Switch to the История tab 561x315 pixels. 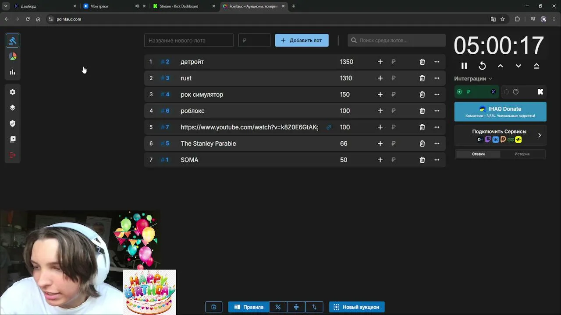coord(522,154)
